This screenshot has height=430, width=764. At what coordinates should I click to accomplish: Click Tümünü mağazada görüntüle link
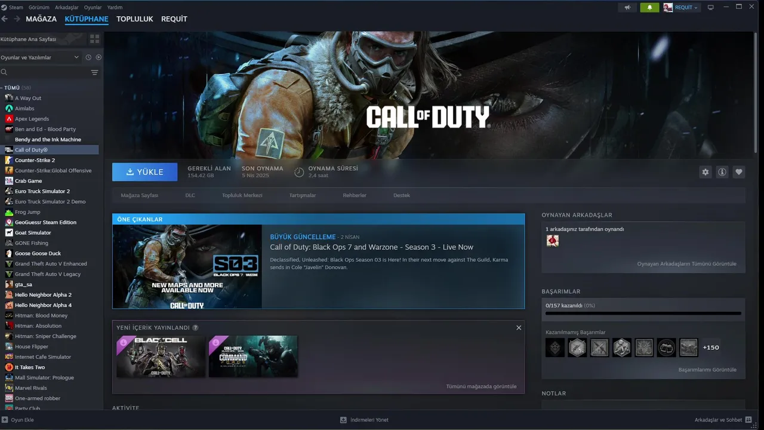(481, 386)
